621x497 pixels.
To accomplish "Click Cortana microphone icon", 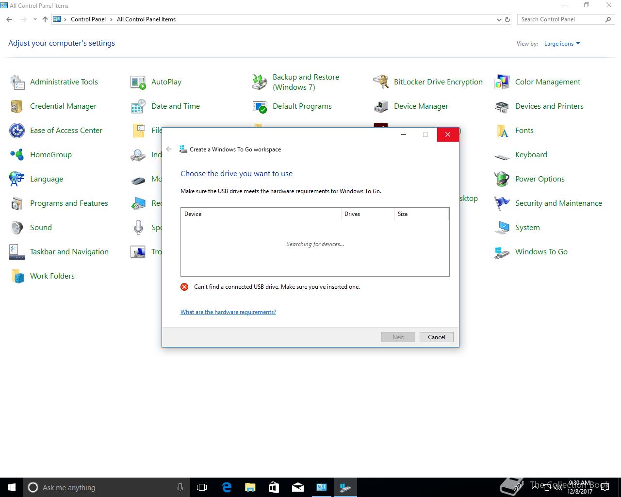I will (180, 487).
